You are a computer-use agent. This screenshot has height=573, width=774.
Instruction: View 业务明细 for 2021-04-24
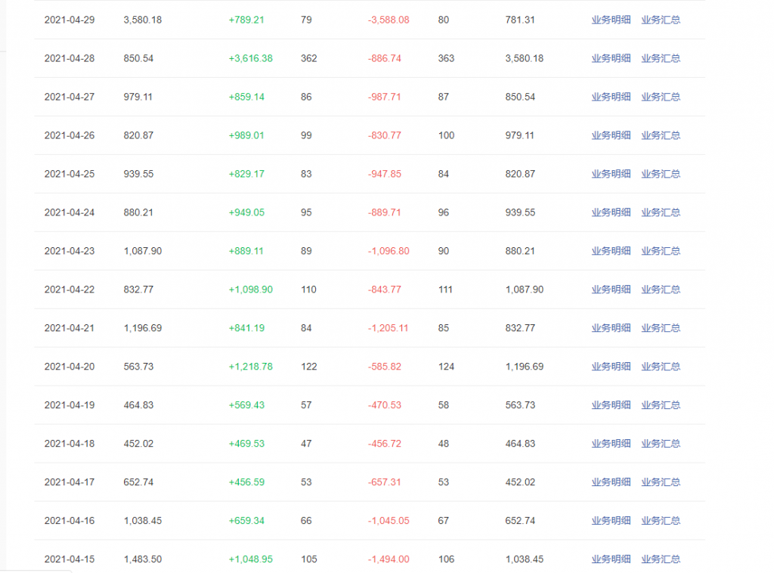[611, 212]
